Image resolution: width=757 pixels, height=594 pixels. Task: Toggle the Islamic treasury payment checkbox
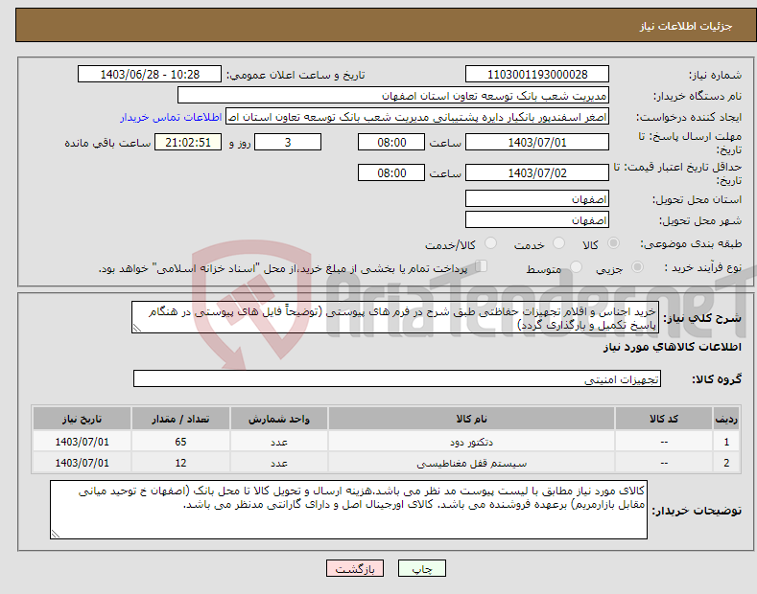tap(482, 265)
